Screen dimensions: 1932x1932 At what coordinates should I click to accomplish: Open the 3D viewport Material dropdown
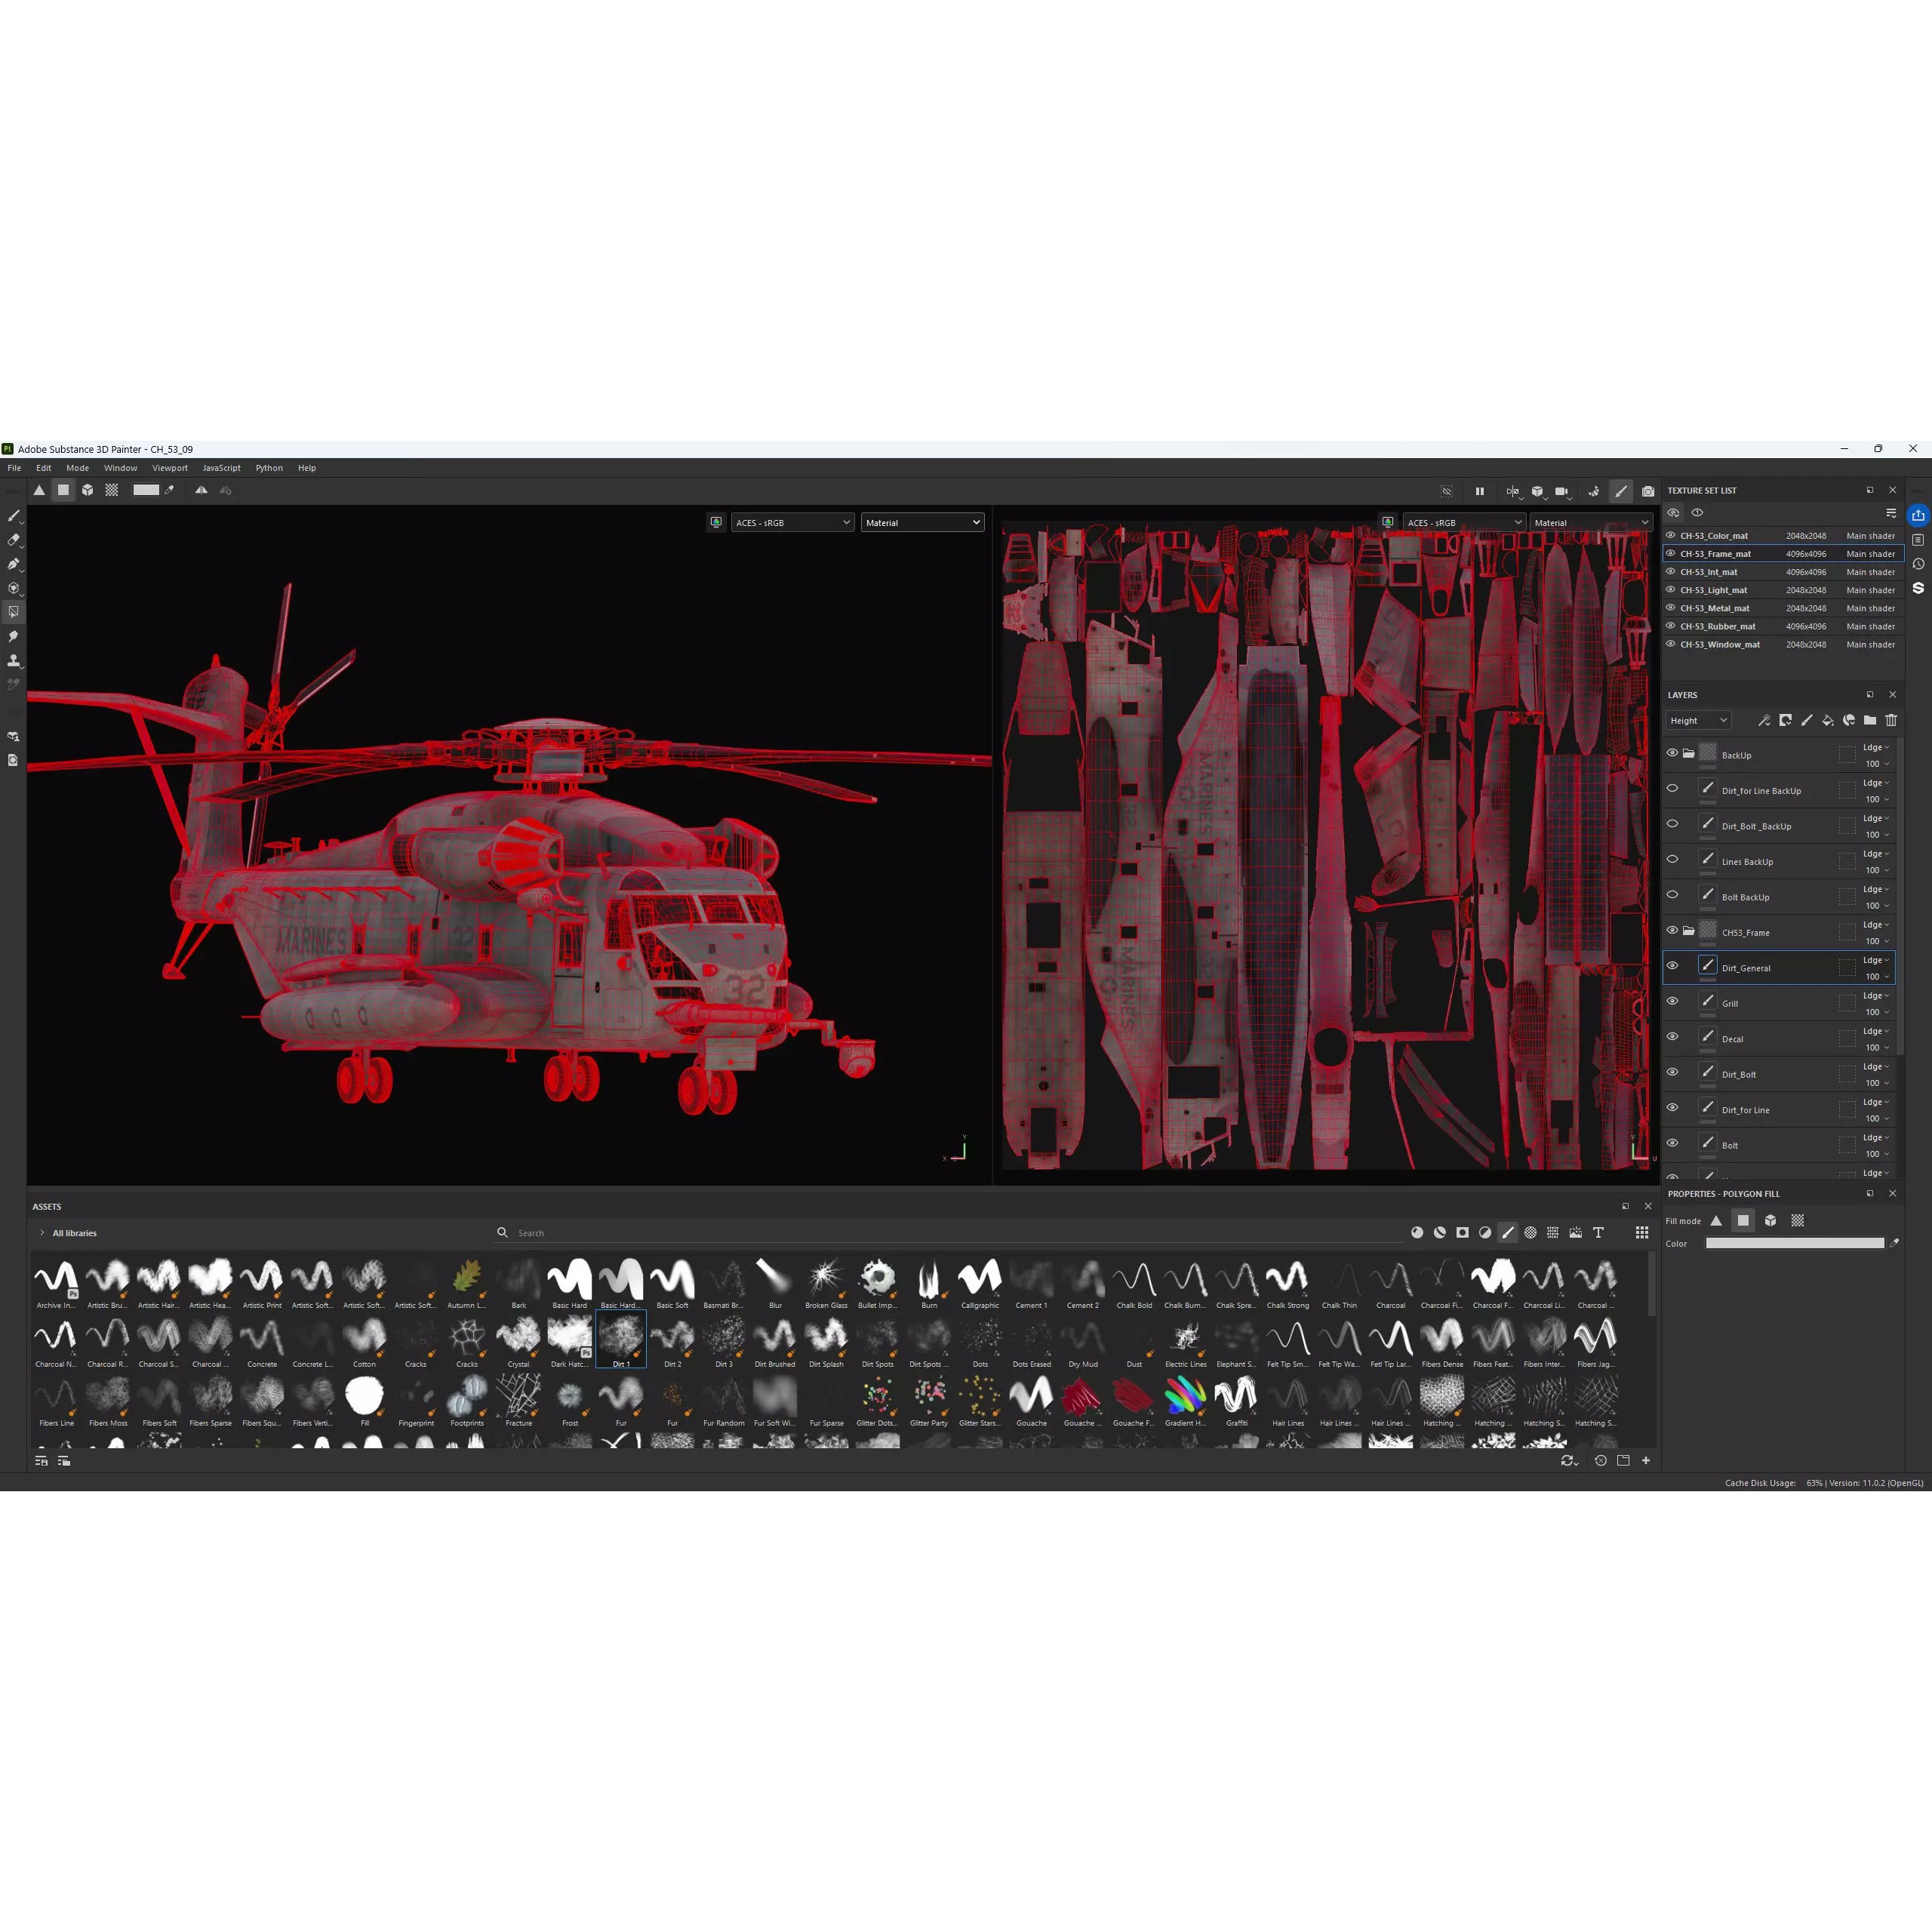tap(922, 522)
